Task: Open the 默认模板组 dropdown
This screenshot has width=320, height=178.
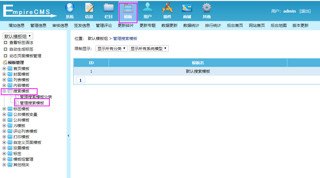Action: tap(18, 36)
